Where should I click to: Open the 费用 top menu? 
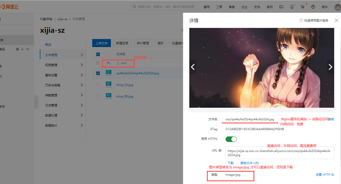207,7
